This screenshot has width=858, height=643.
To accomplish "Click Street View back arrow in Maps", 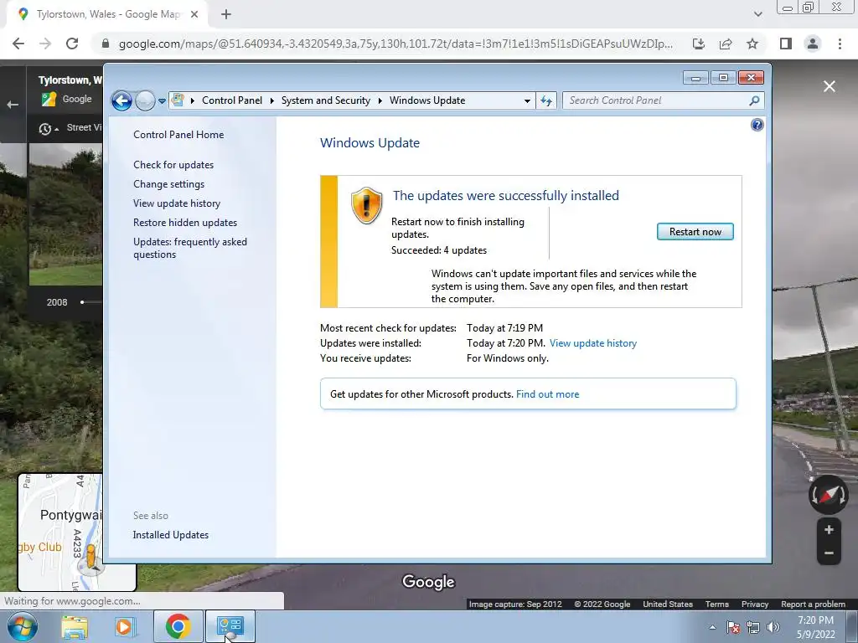I will click(13, 105).
